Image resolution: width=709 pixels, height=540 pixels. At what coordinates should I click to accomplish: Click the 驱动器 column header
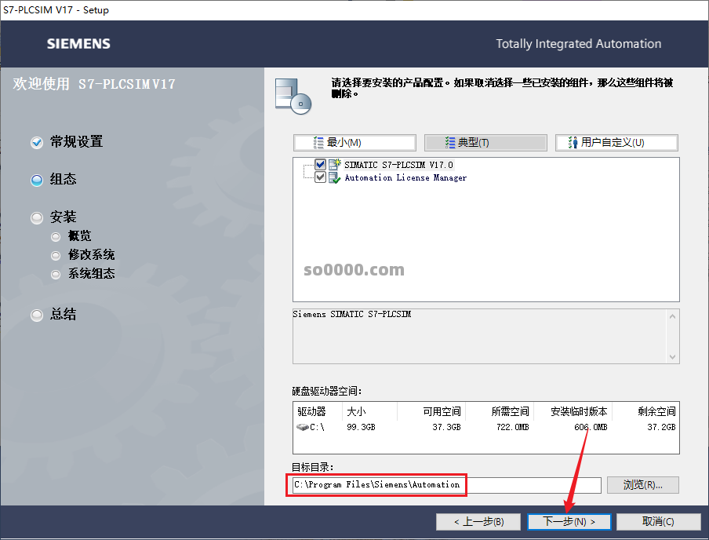click(318, 411)
